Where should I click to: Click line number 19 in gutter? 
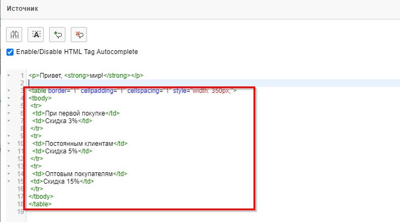point(21,212)
